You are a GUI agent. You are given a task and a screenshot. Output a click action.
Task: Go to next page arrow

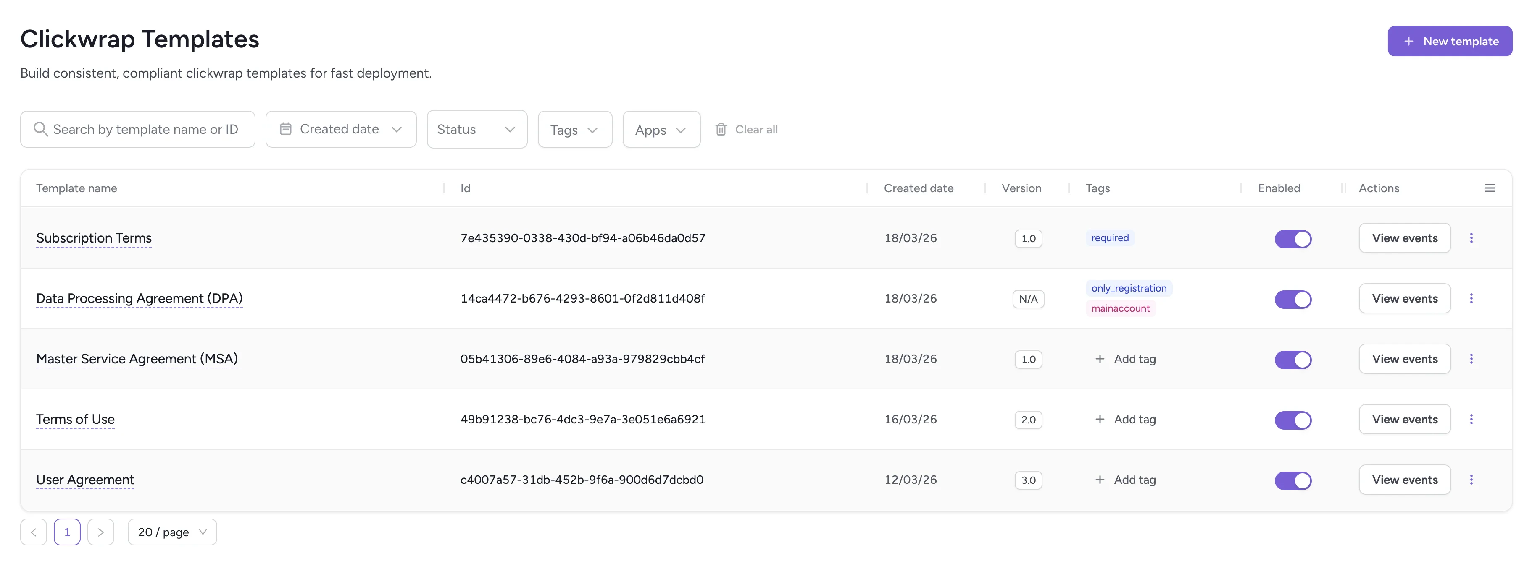coord(100,532)
